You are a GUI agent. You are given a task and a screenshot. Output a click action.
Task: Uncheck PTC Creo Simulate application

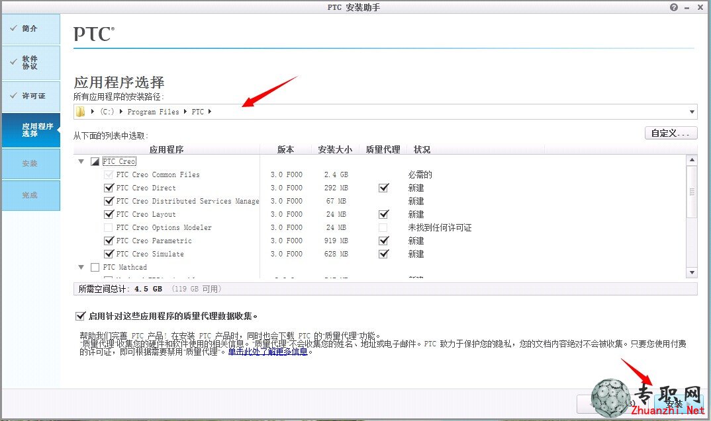[x=109, y=254]
